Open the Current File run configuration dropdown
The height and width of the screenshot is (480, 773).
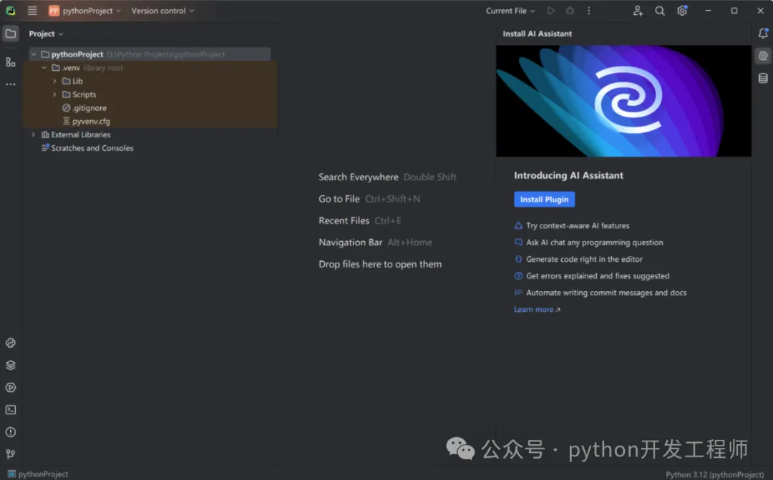pos(510,10)
